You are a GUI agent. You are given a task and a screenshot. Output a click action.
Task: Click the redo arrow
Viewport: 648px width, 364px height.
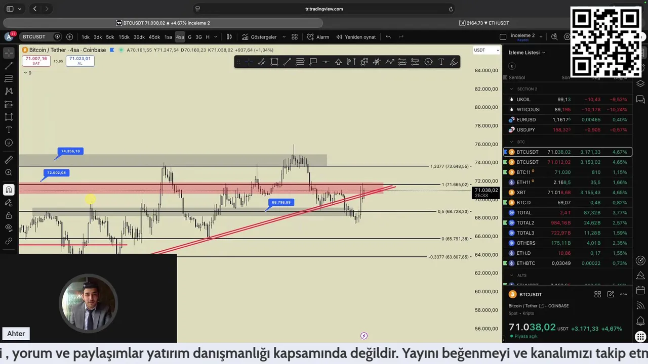(x=401, y=37)
